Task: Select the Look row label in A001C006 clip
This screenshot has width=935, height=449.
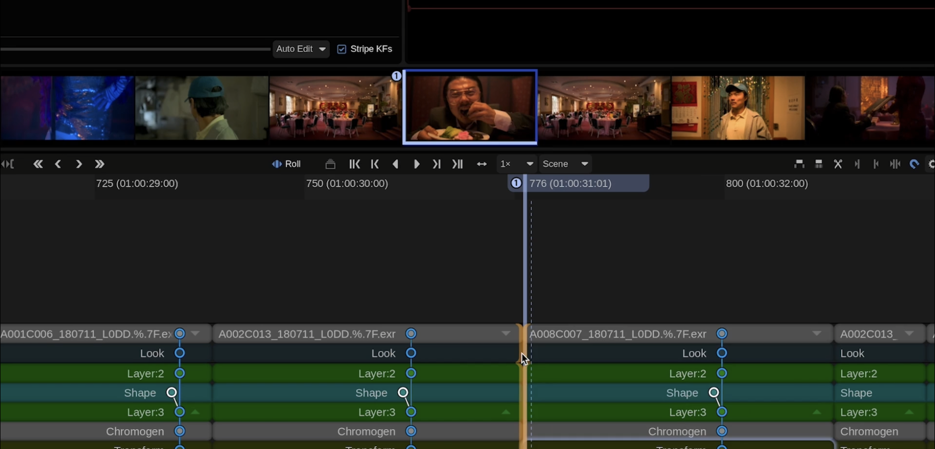Action: [x=152, y=353]
